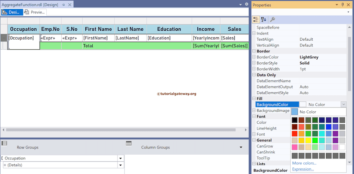Collapse the Data Only category
Image resolution: width=354 pixels, height=174 pixels.
pos(254,75)
